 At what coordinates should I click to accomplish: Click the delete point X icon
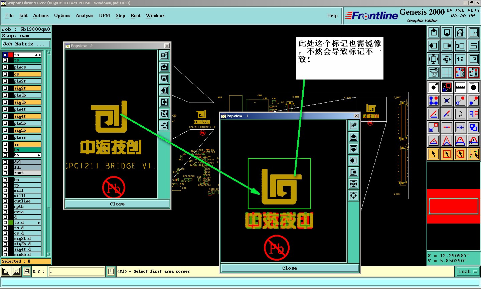[x=447, y=101]
